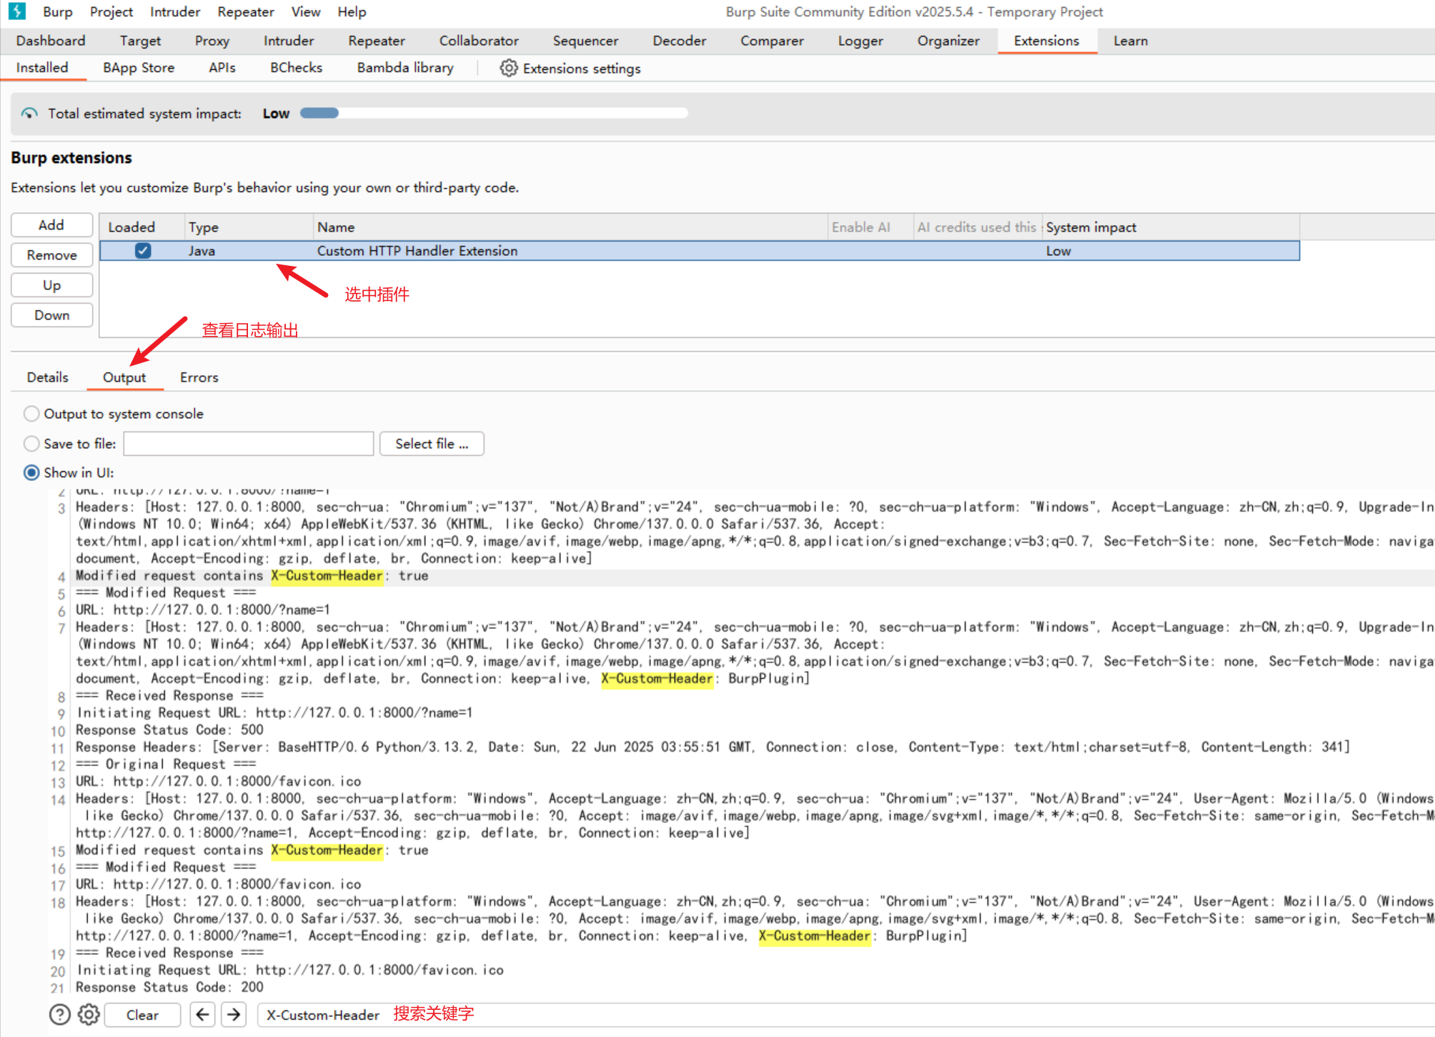
Task: Open the Repeater menu in menu bar
Action: [246, 11]
